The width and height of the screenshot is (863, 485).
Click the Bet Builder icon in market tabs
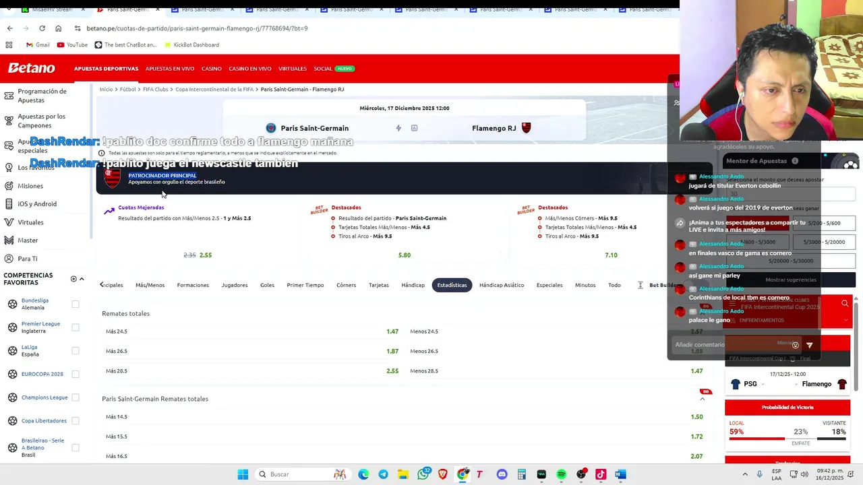641,285
